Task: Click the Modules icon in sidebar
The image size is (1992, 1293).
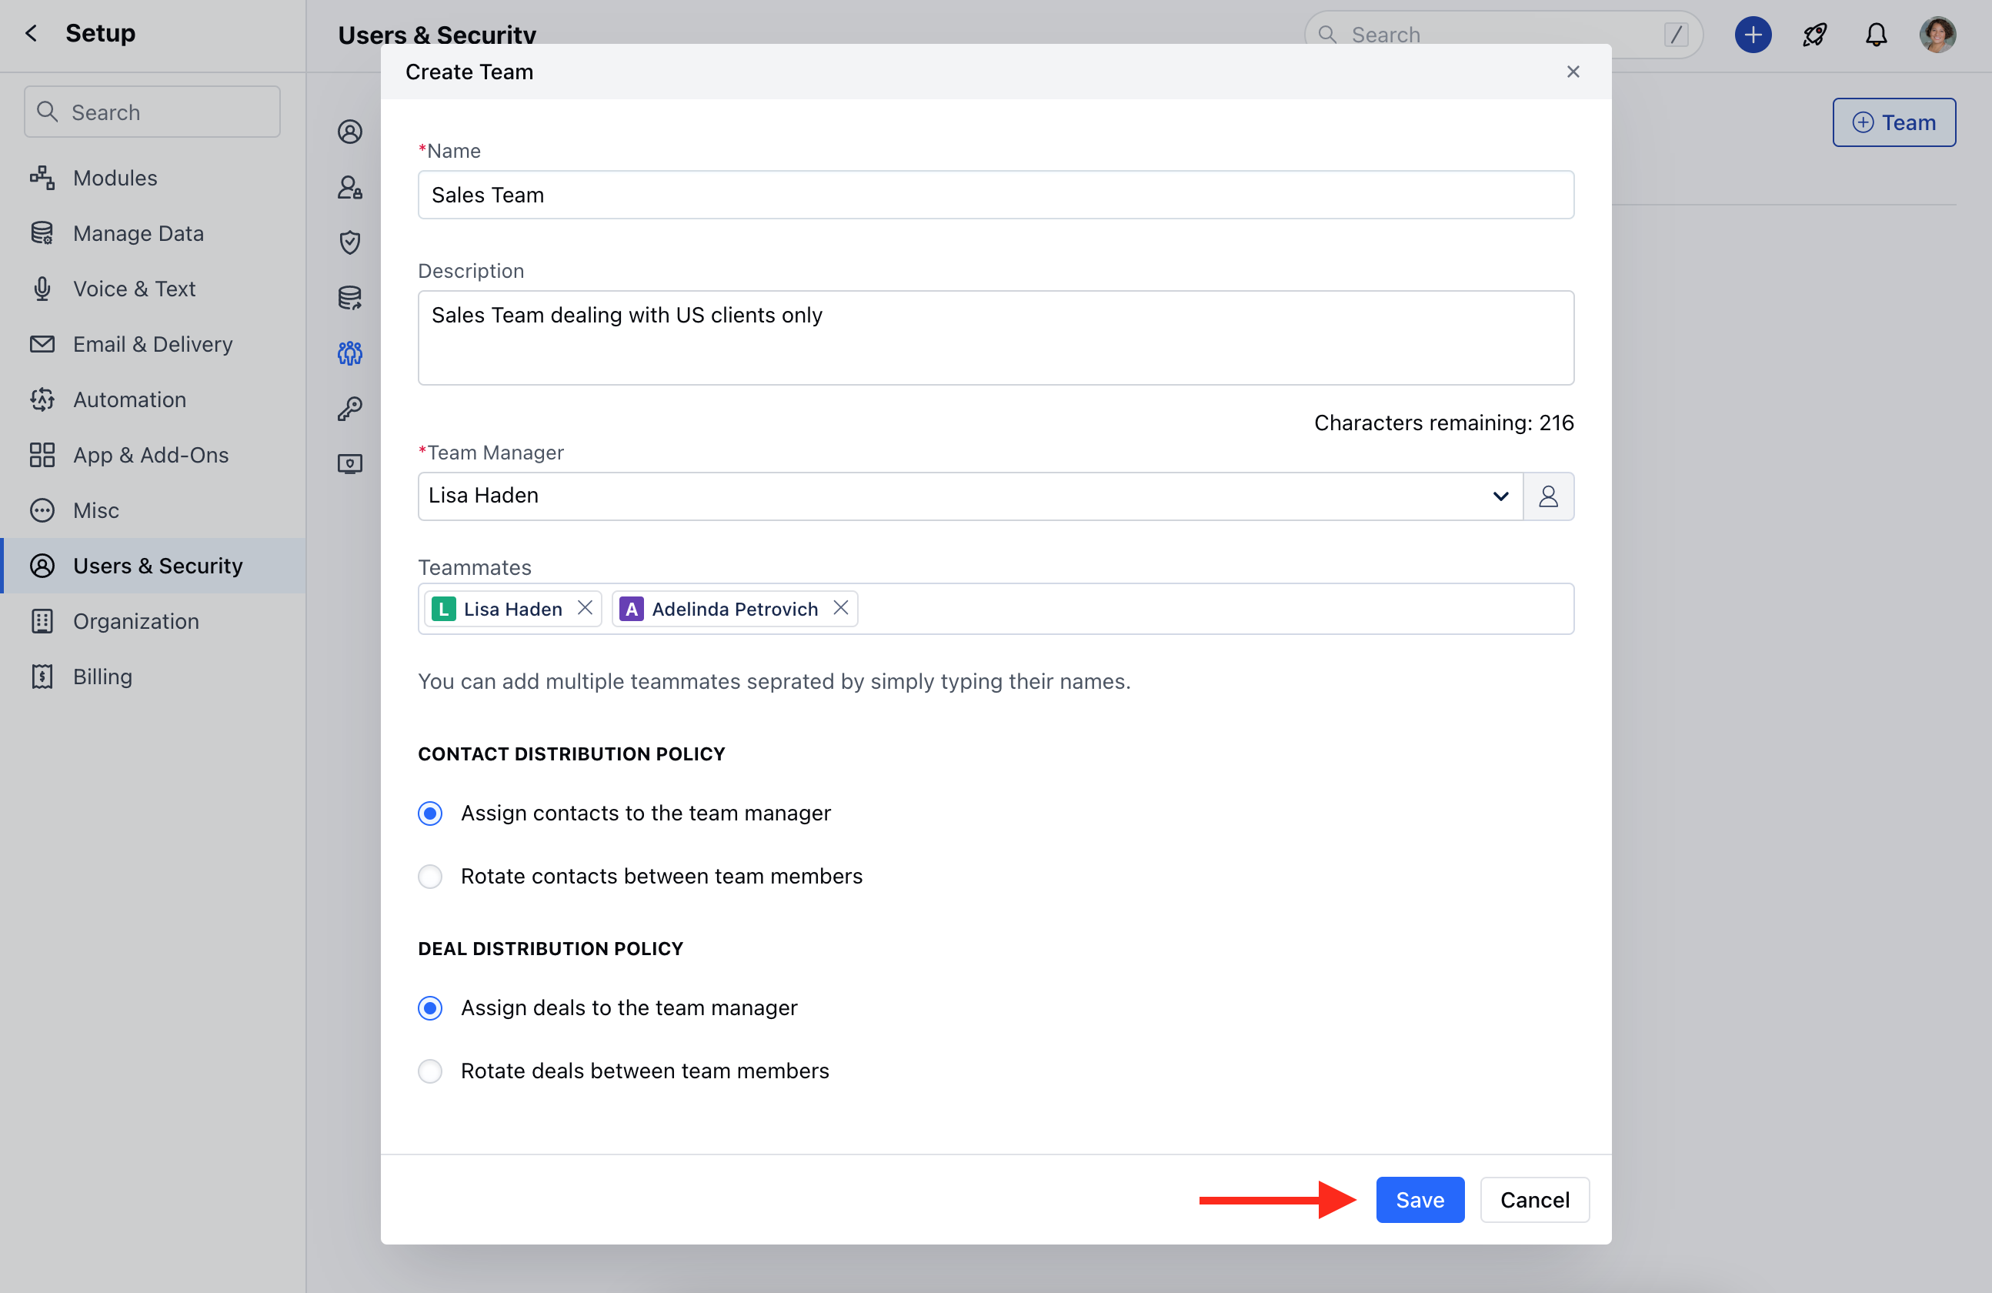Action: pyautogui.click(x=42, y=178)
